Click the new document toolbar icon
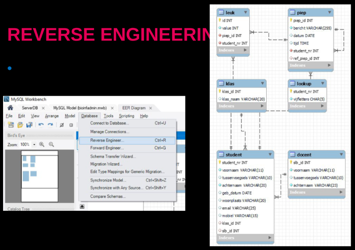 10,125
